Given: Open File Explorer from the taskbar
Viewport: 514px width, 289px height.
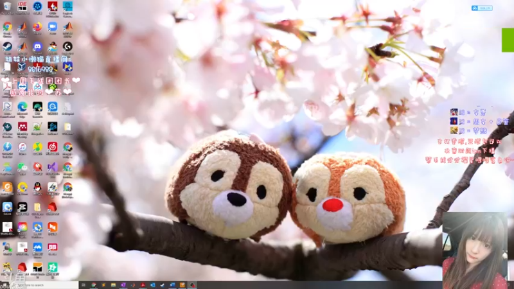Looking at the screenshot, I should [x=113, y=285].
